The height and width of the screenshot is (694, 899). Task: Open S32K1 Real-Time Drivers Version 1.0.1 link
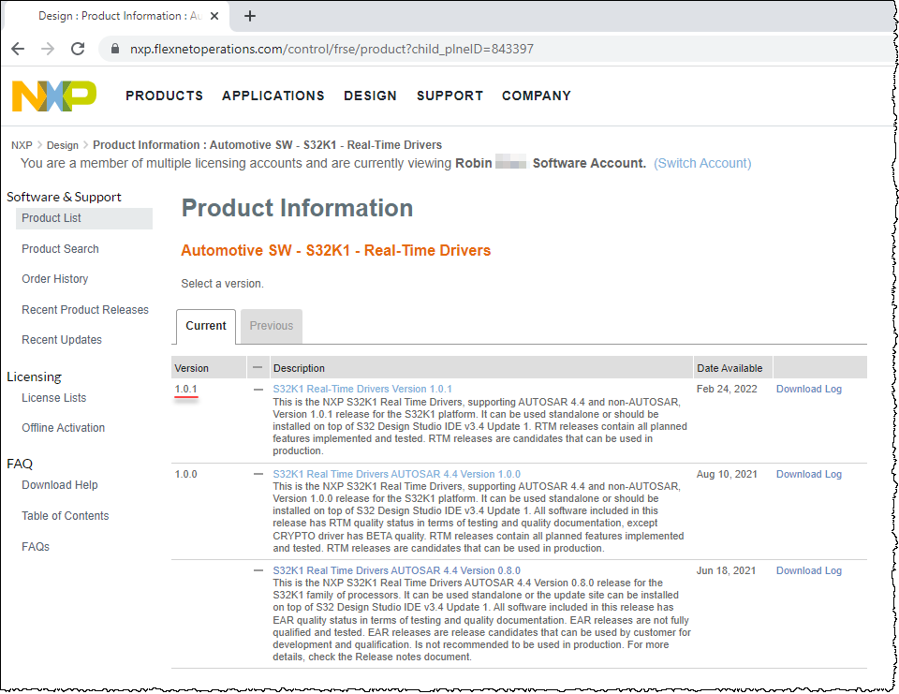coord(362,389)
